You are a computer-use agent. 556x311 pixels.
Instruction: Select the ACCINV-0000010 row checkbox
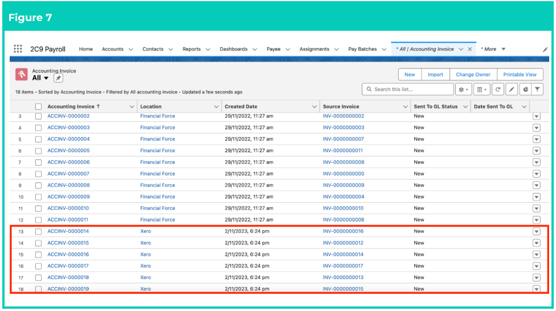point(38,208)
